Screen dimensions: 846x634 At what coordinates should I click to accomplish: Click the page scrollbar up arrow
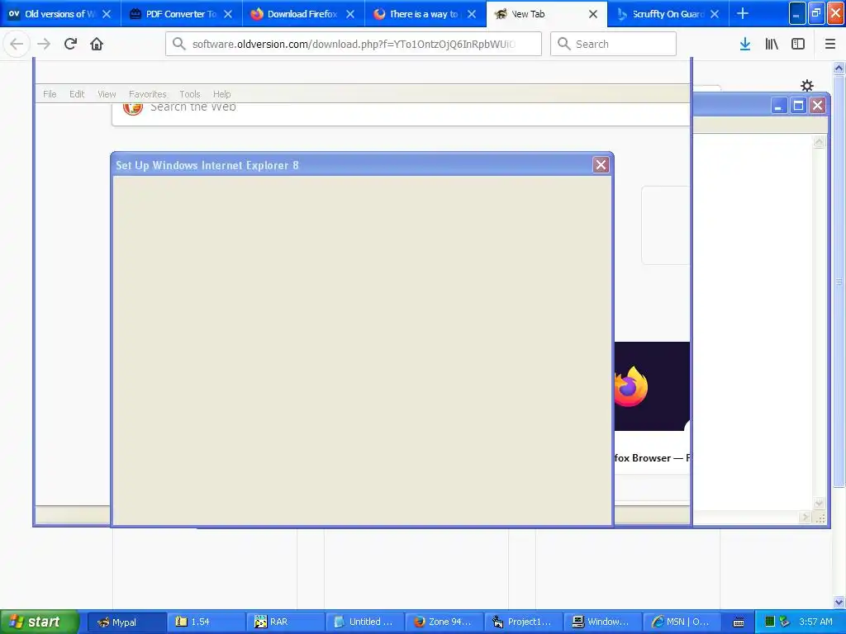pyautogui.click(x=839, y=68)
